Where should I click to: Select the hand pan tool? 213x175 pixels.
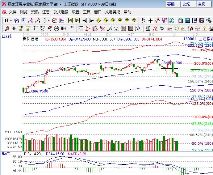[x=143, y=20]
